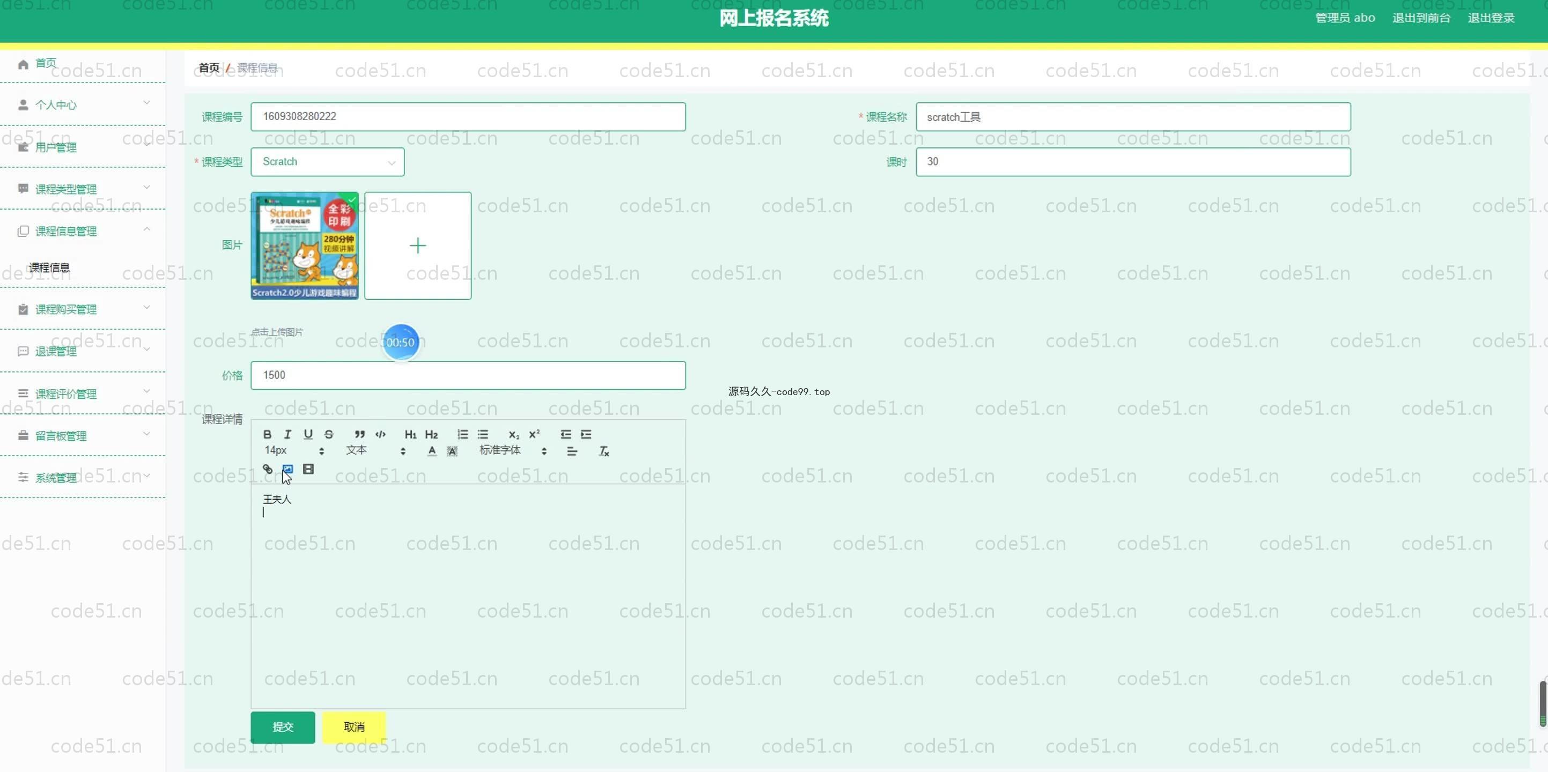Toggle italic formatting in the editor
The image size is (1548, 772).
[x=288, y=434]
